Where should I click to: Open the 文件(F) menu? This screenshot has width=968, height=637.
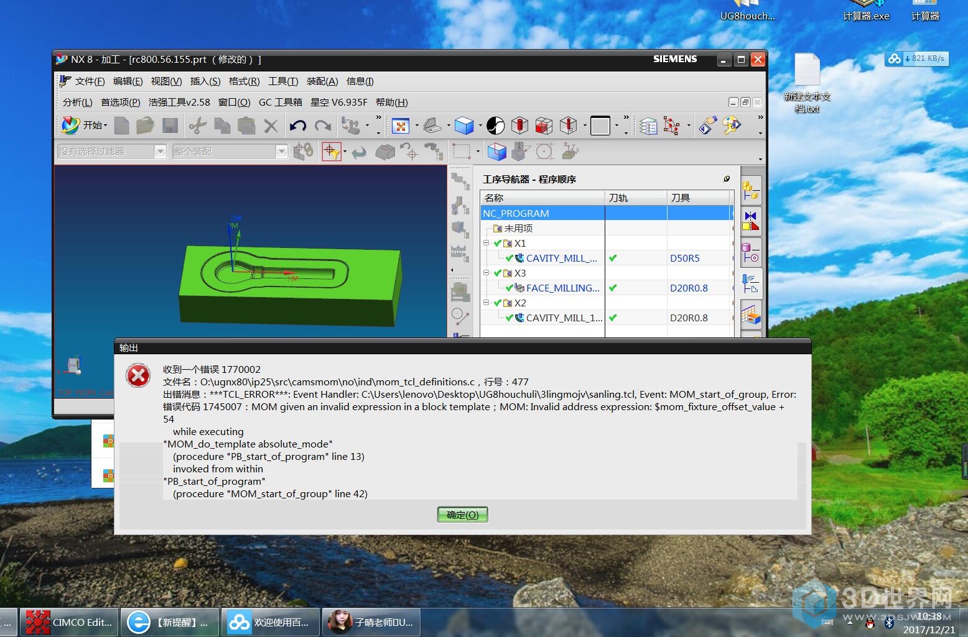click(x=90, y=81)
